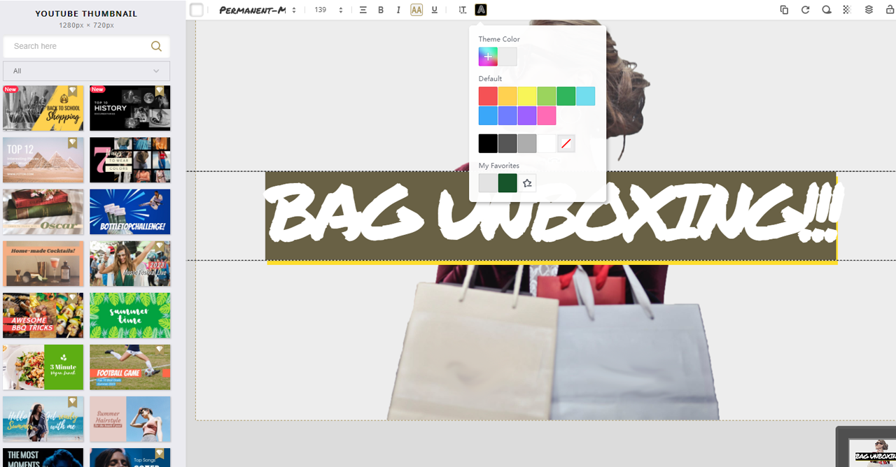Choose the Oscar books template
Viewport: 896px width, 467px height.
pos(43,211)
